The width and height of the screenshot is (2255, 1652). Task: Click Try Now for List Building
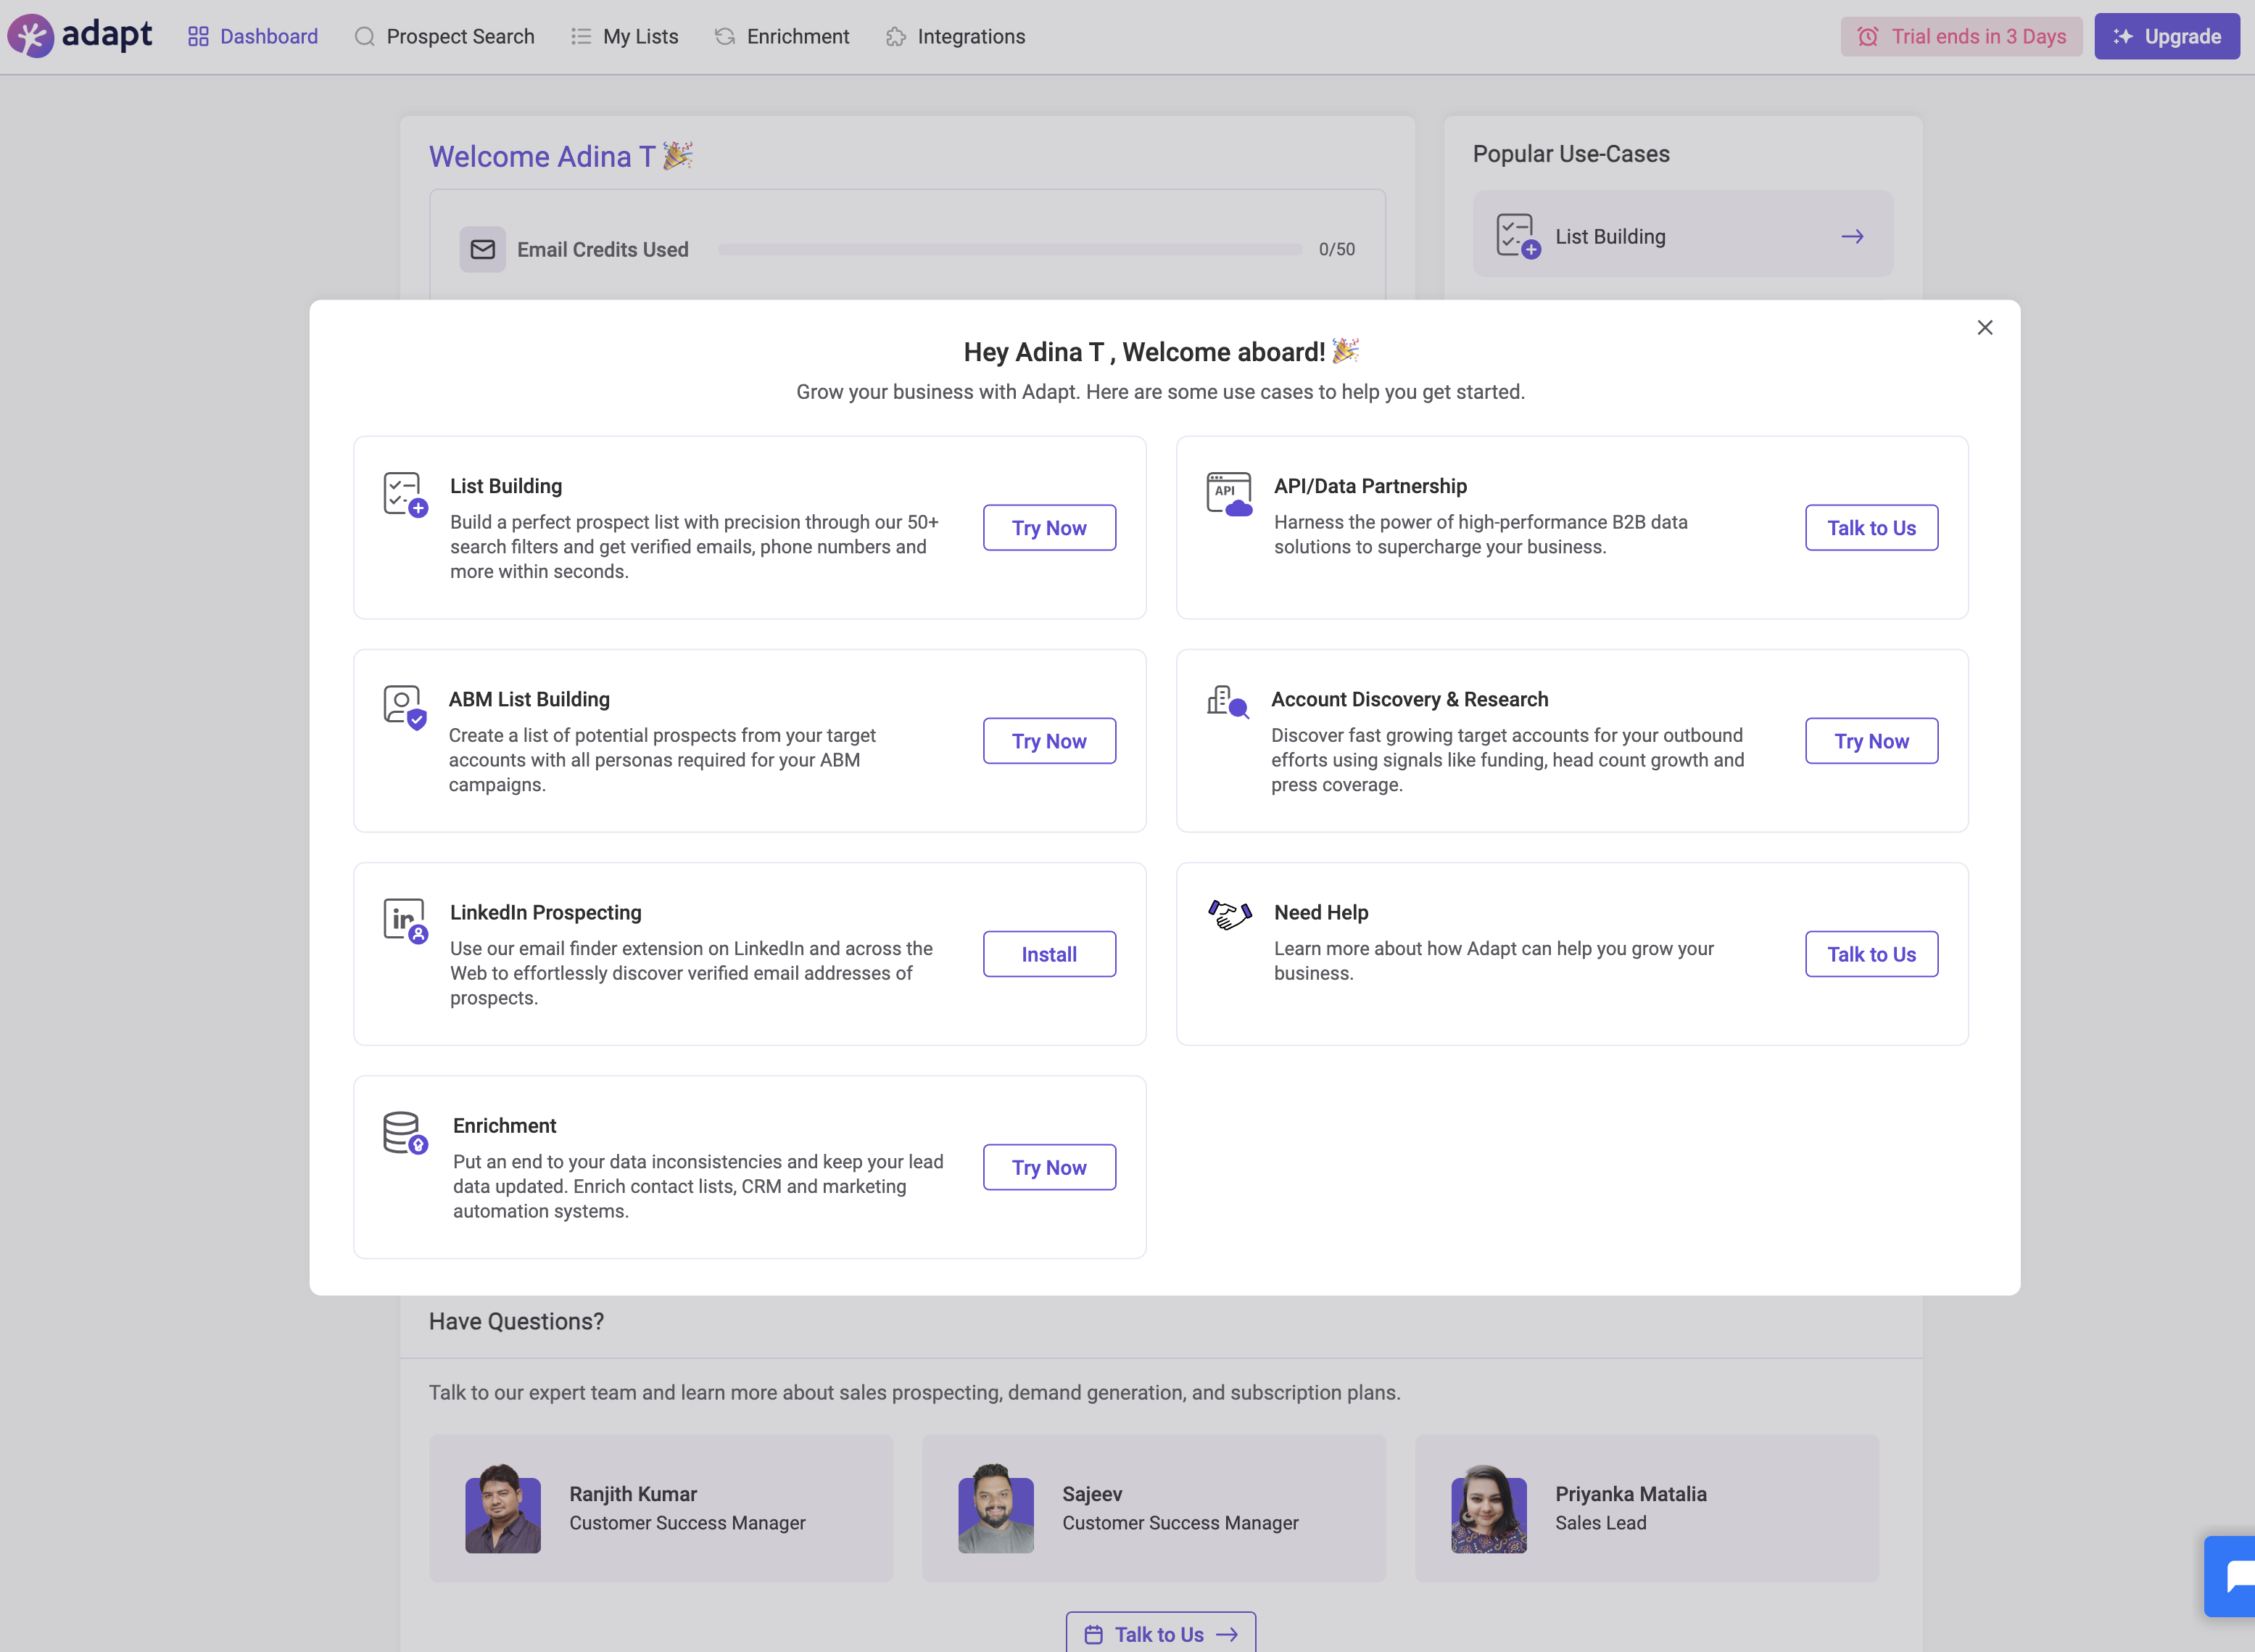[1049, 528]
